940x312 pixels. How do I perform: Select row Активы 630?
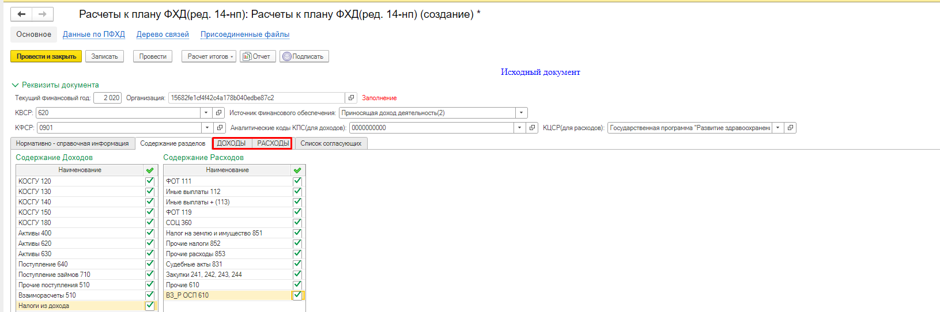point(86,253)
